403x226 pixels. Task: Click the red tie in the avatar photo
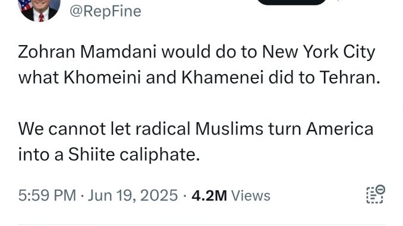(x=41, y=17)
